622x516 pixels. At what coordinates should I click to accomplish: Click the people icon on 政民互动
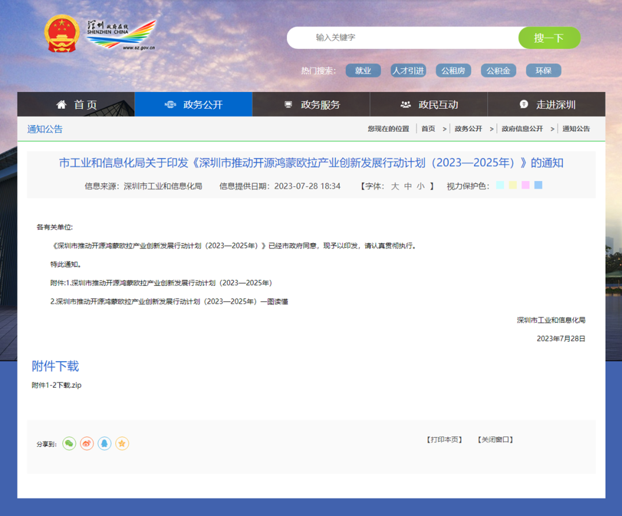[405, 104]
